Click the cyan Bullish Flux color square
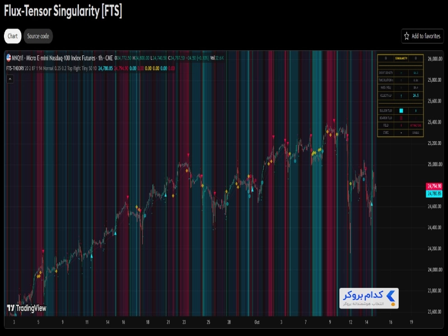 (x=401, y=111)
